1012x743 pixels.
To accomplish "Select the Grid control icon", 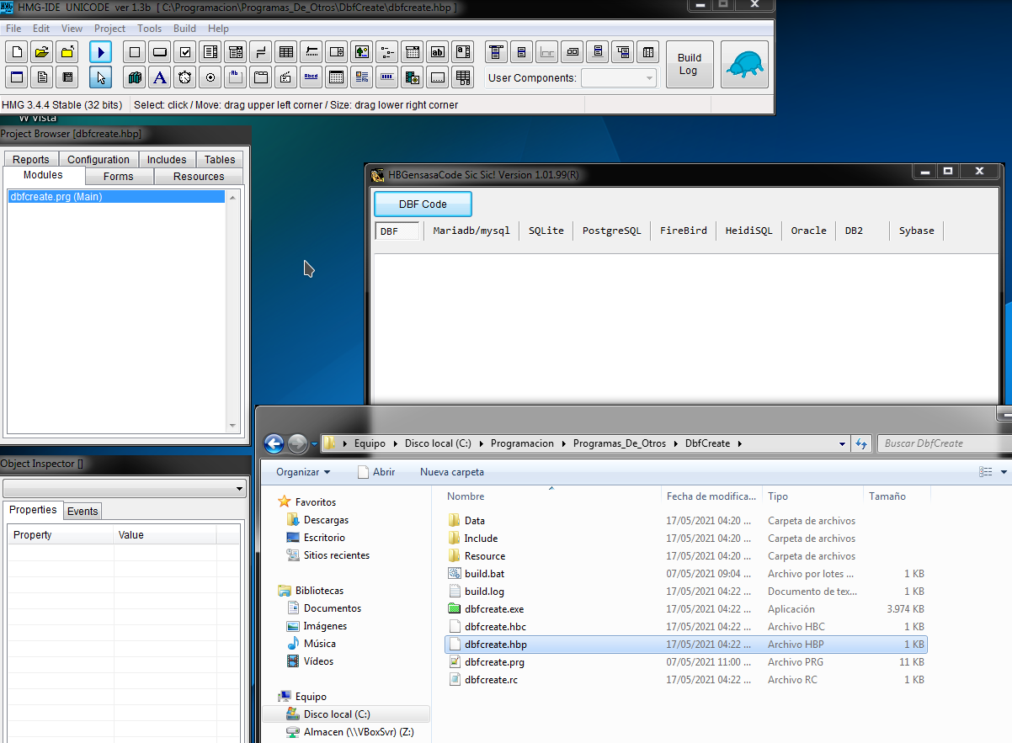I will pos(286,51).
